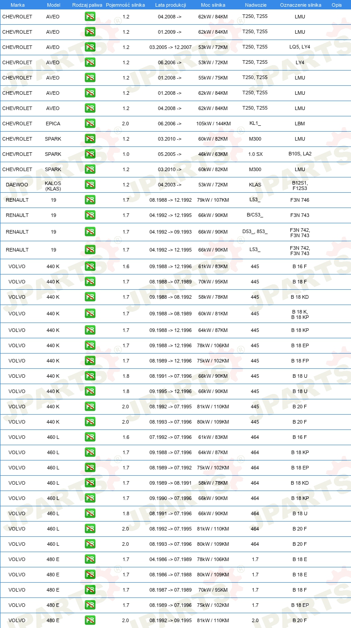Select the 79kW / 107KM power cell

(213, 200)
